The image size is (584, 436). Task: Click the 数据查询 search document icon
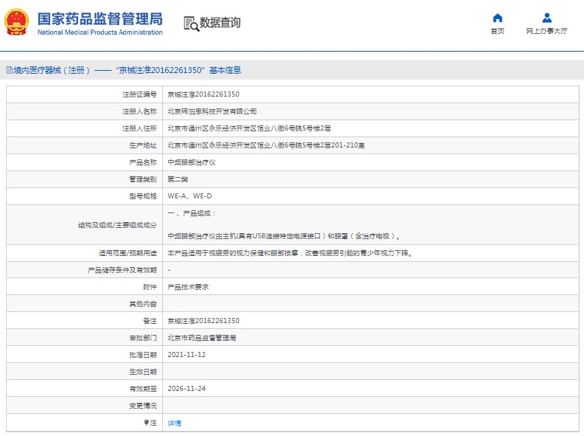click(x=192, y=24)
